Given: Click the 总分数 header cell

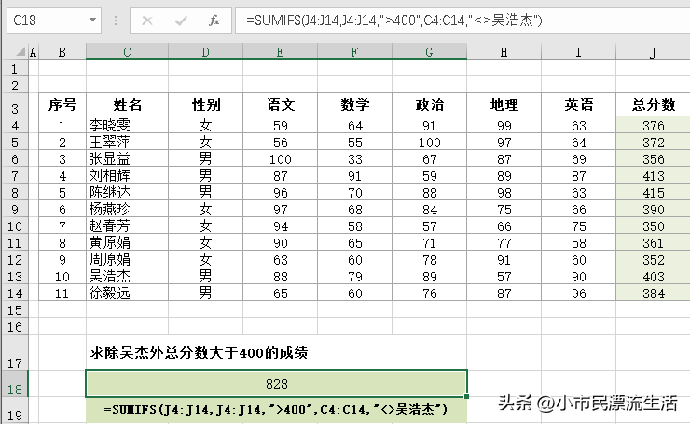Looking at the screenshot, I should pos(653,104).
